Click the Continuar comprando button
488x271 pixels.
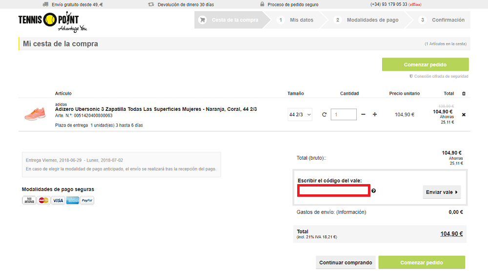coord(346,262)
